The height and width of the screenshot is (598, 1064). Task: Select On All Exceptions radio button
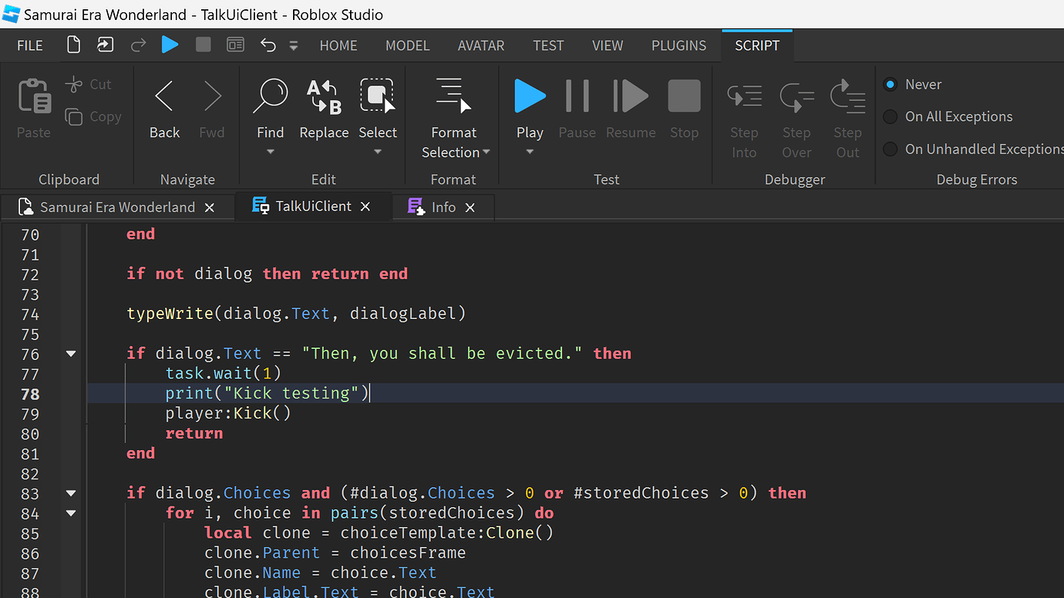(x=891, y=117)
